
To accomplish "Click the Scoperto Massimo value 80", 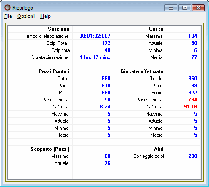I will point(107,156).
